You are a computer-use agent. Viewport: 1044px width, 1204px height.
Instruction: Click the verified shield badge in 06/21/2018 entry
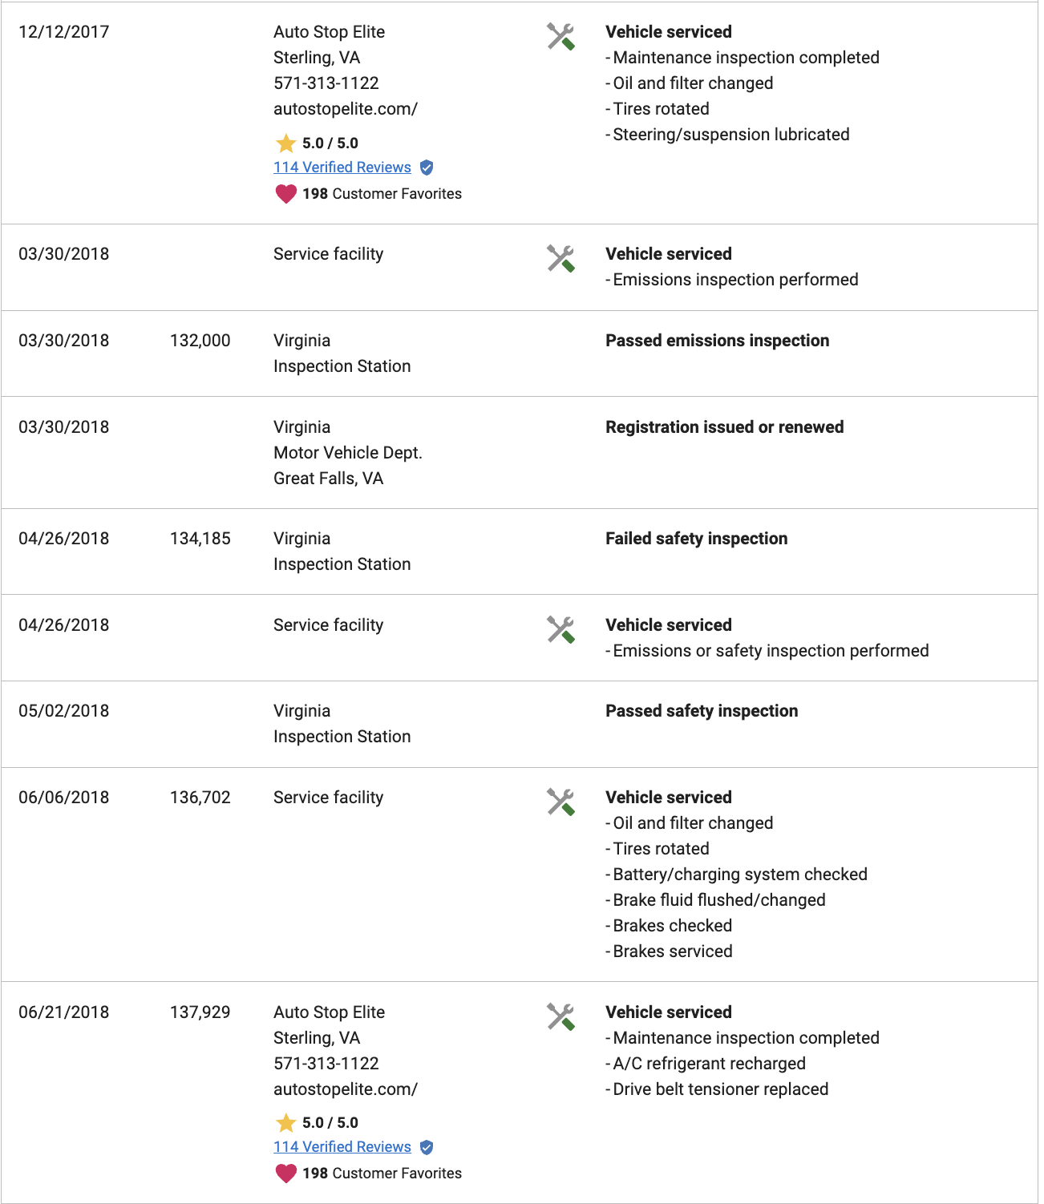click(427, 1147)
